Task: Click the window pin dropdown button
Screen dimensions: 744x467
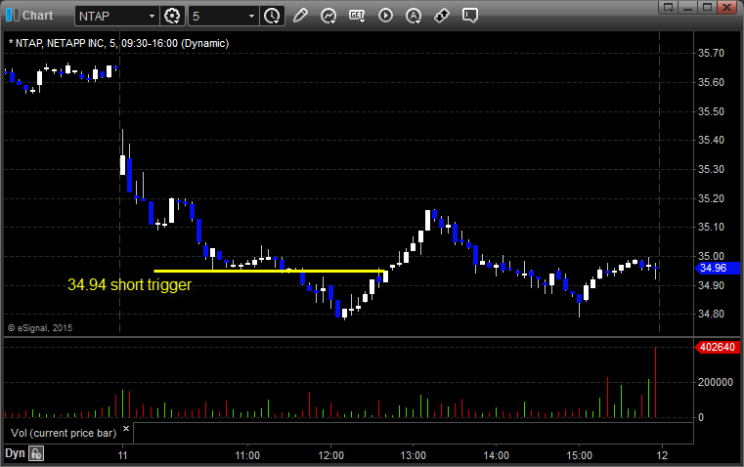Action: [668, 7]
